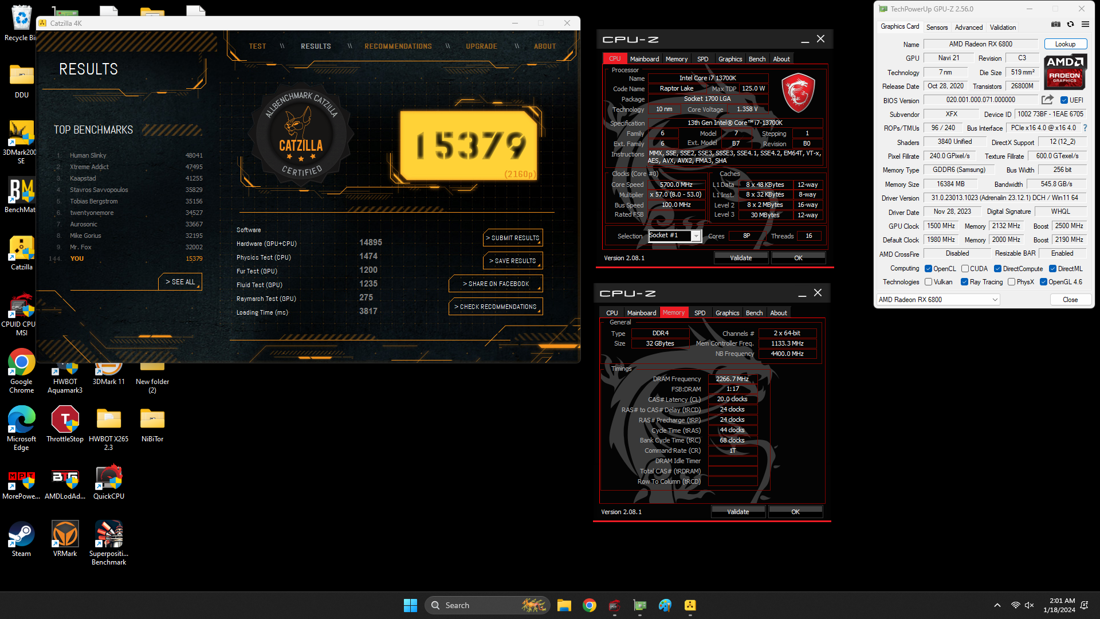The image size is (1100, 619).
Task: Launch the Catzilla desktop shortcut
Action: [21, 253]
